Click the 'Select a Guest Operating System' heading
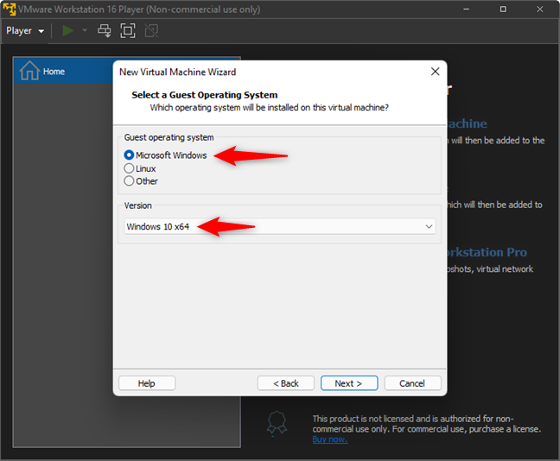The width and height of the screenshot is (560, 461). pyautogui.click(x=205, y=95)
